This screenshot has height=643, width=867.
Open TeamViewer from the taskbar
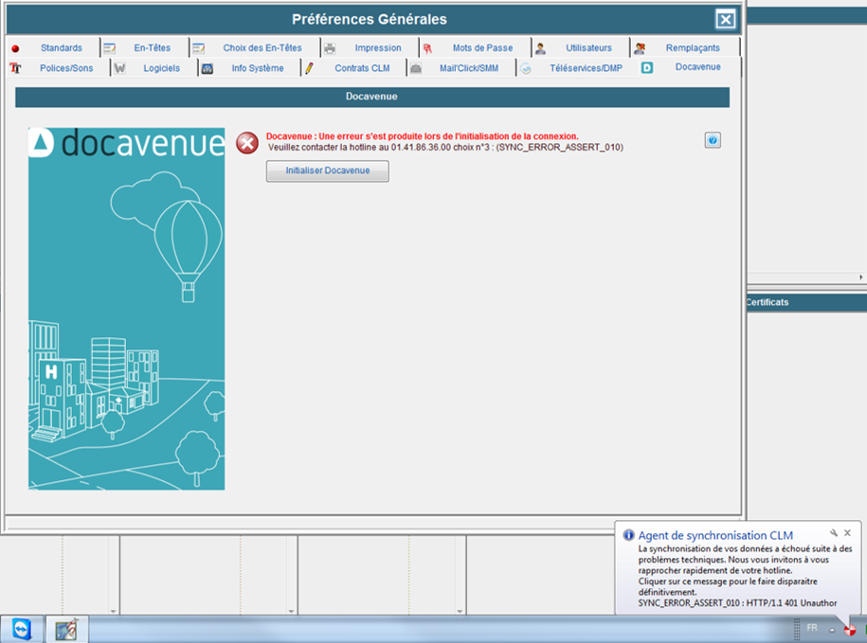(21, 629)
